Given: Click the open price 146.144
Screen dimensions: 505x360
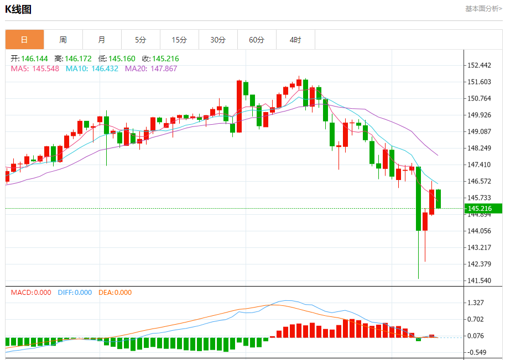Looking at the screenshot, I should (x=34, y=59).
